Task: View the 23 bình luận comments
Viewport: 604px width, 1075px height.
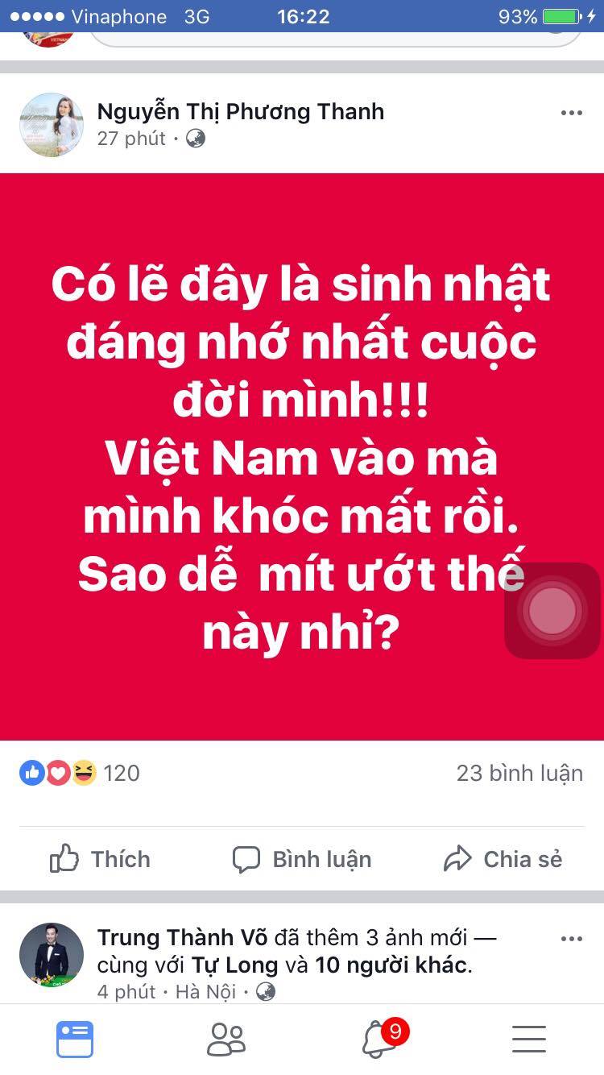Action: tap(519, 773)
